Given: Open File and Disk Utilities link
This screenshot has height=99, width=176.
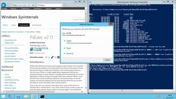Looking at the screenshot, I should click(12, 48).
